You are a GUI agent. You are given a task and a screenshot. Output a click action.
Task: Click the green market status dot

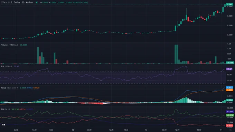(x=37, y=2)
